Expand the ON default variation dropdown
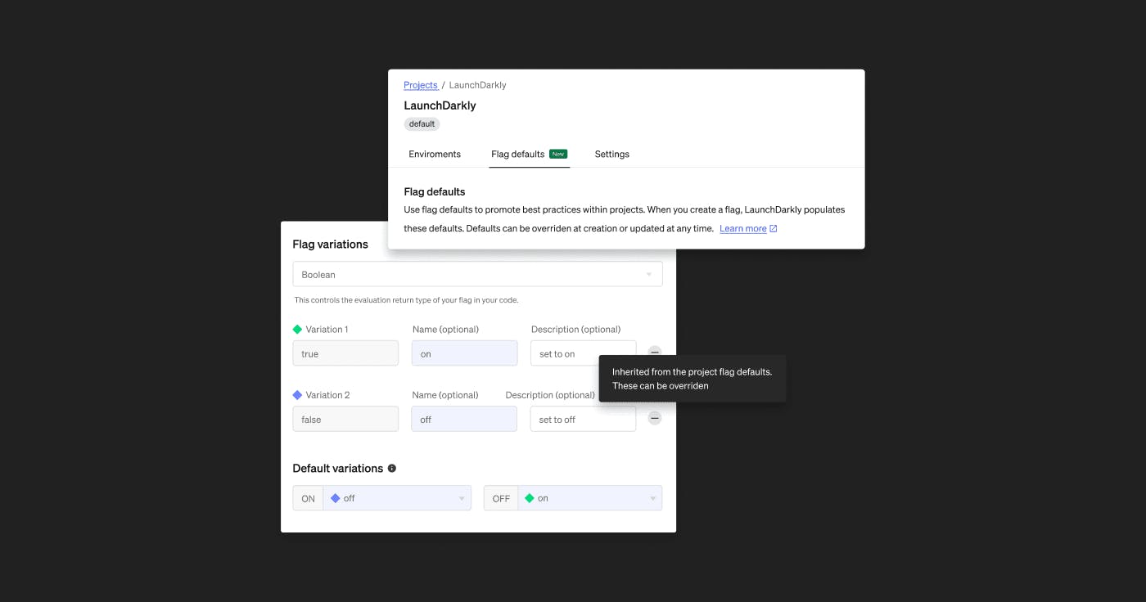This screenshot has height=602, width=1146. [397, 498]
